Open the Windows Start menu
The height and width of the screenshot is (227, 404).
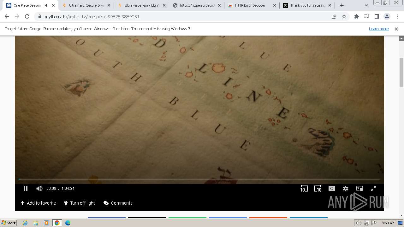[9, 223]
